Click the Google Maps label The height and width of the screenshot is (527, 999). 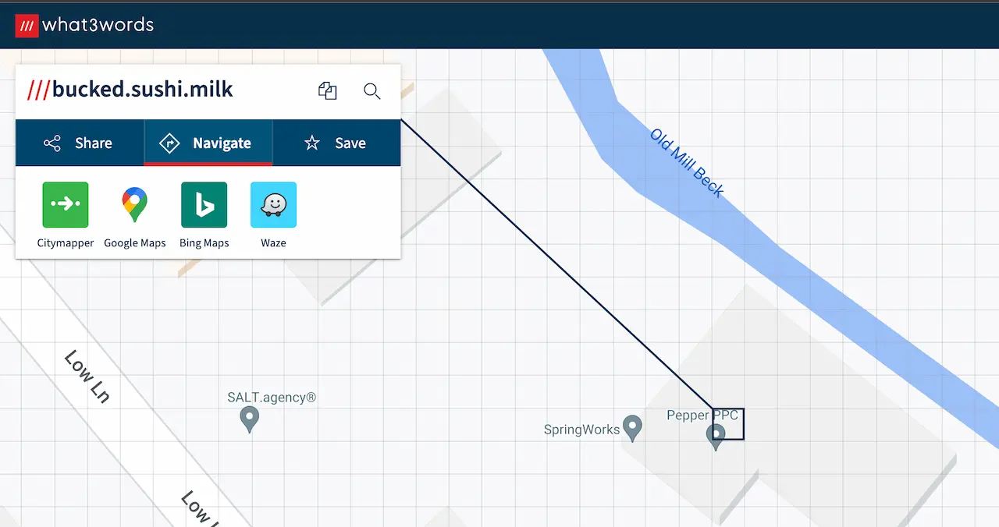[135, 243]
